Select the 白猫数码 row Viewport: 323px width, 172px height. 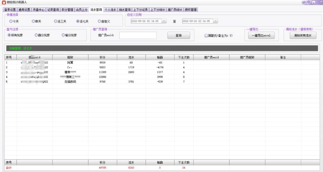click(161, 82)
